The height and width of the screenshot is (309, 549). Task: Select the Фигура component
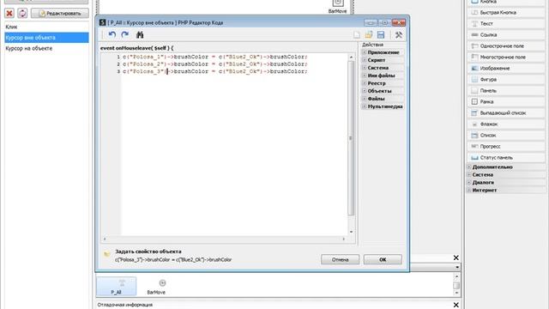pos(506,80)
